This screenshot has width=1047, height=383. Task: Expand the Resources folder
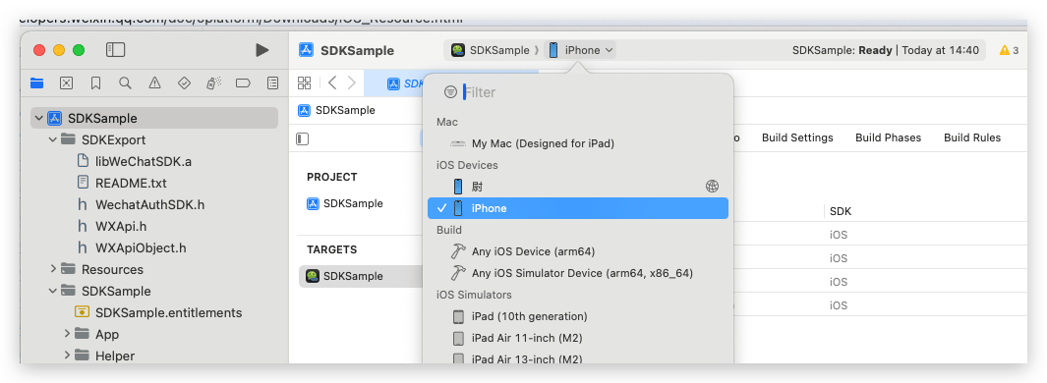click(53, 269)
